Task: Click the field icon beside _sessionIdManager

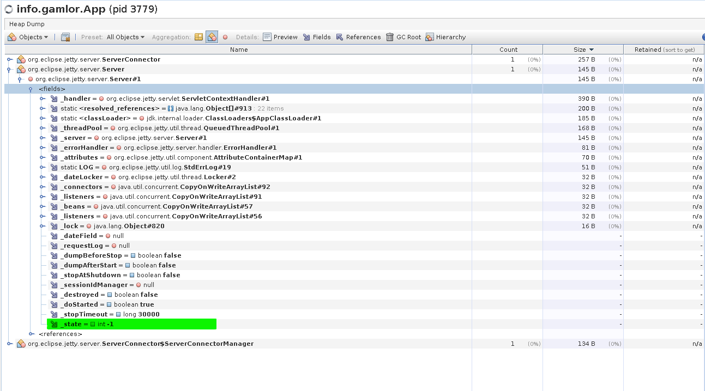Action: tap(54, 285)
